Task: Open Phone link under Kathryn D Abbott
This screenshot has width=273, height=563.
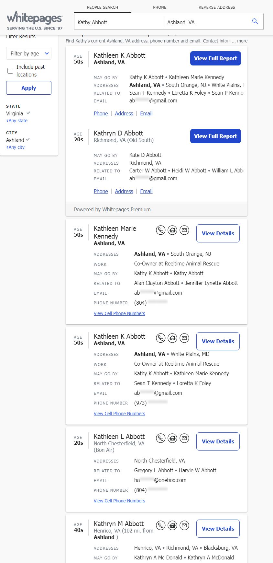Action: click(x=101, y=191)
